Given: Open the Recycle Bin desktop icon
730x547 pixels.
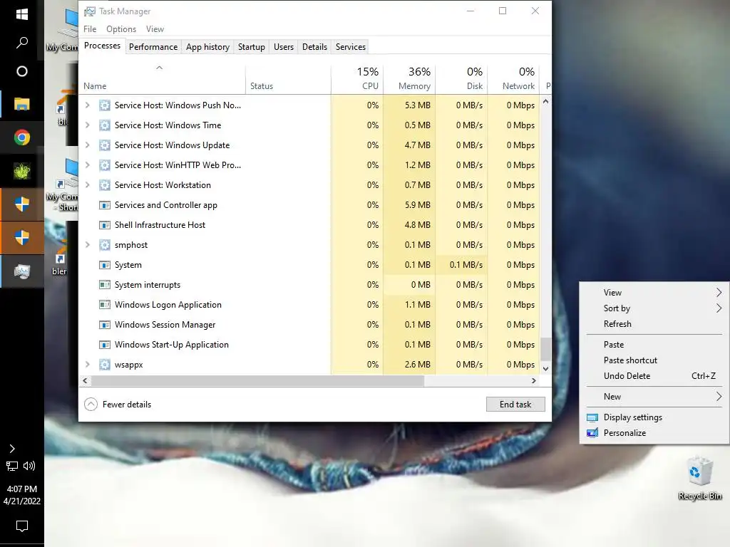Looking at the screenshot, I should (700, 479).
